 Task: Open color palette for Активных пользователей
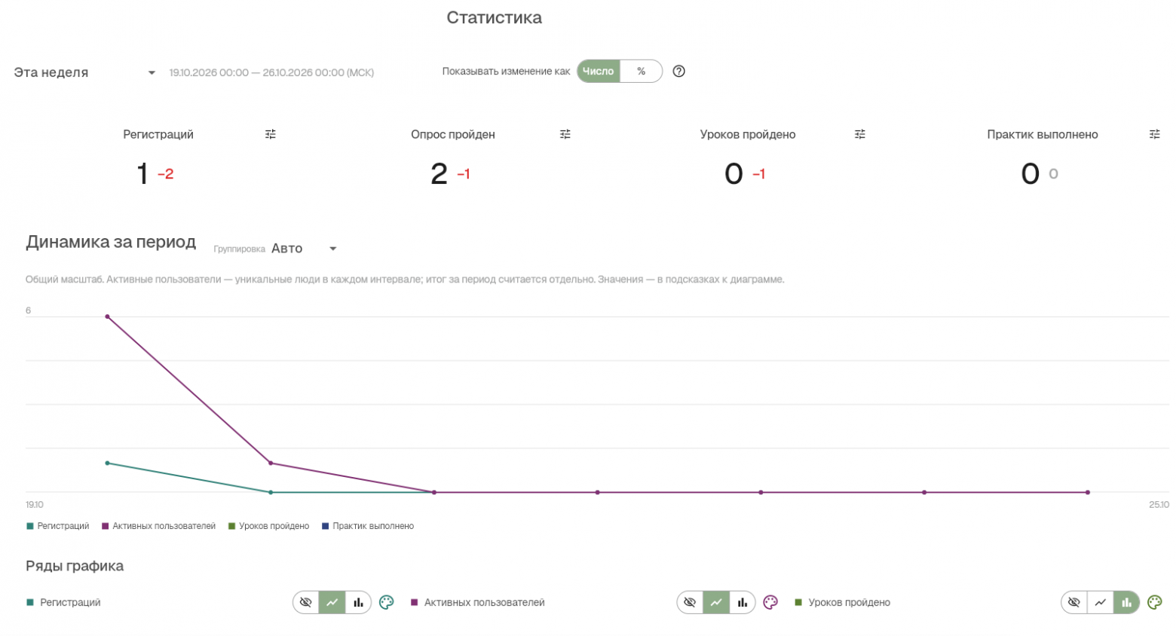coord(770,603)
